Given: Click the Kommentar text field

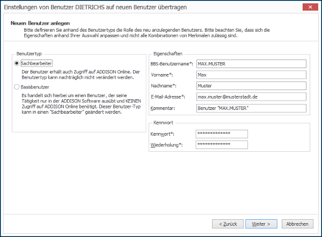Looking at the screenshot, I should click(251, 108).
